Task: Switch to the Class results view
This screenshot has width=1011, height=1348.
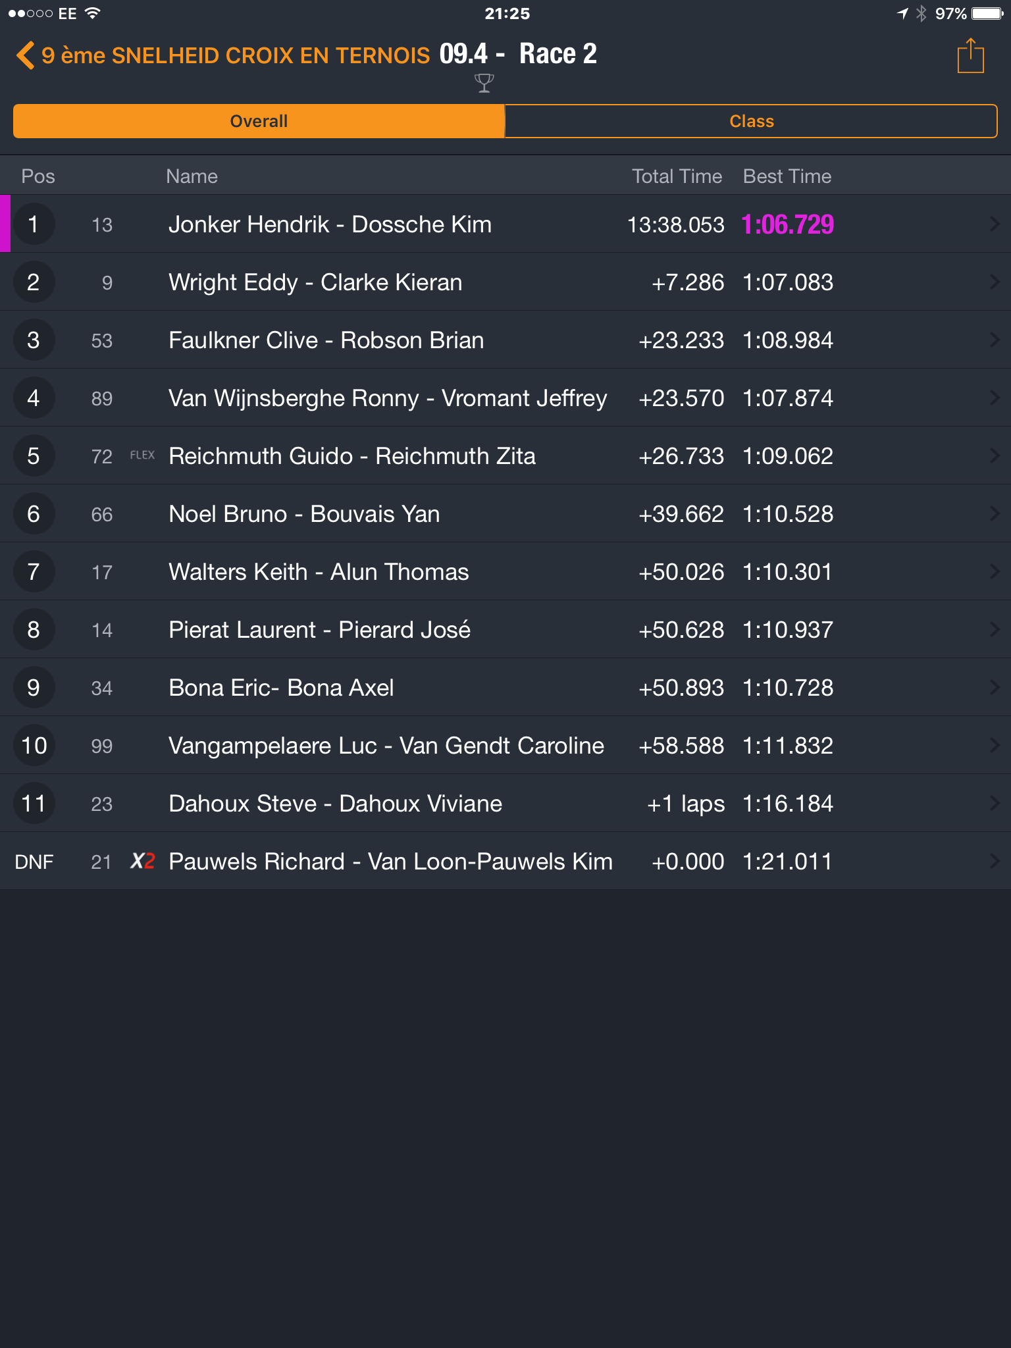Action: point(751,121)
